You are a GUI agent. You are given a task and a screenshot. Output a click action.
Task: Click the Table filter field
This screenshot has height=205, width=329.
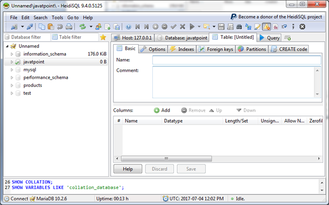(x=74, y=37)
